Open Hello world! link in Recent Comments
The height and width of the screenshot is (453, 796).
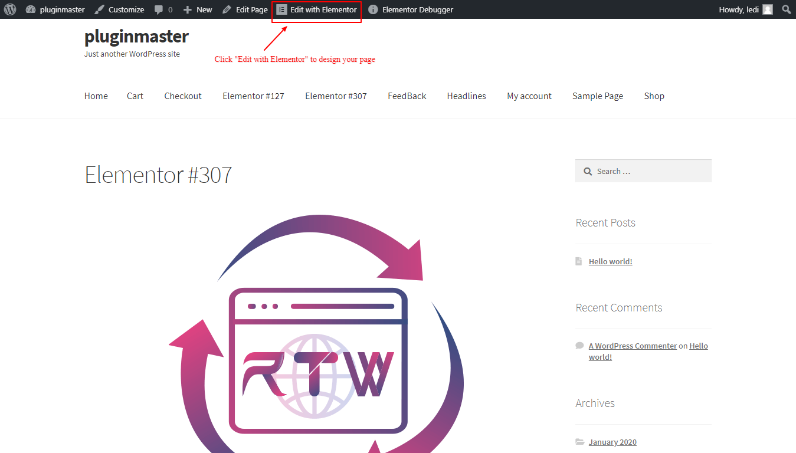[699, 346]
